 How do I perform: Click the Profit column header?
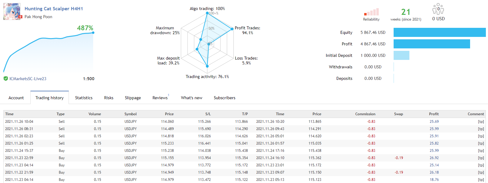(434, 114)
